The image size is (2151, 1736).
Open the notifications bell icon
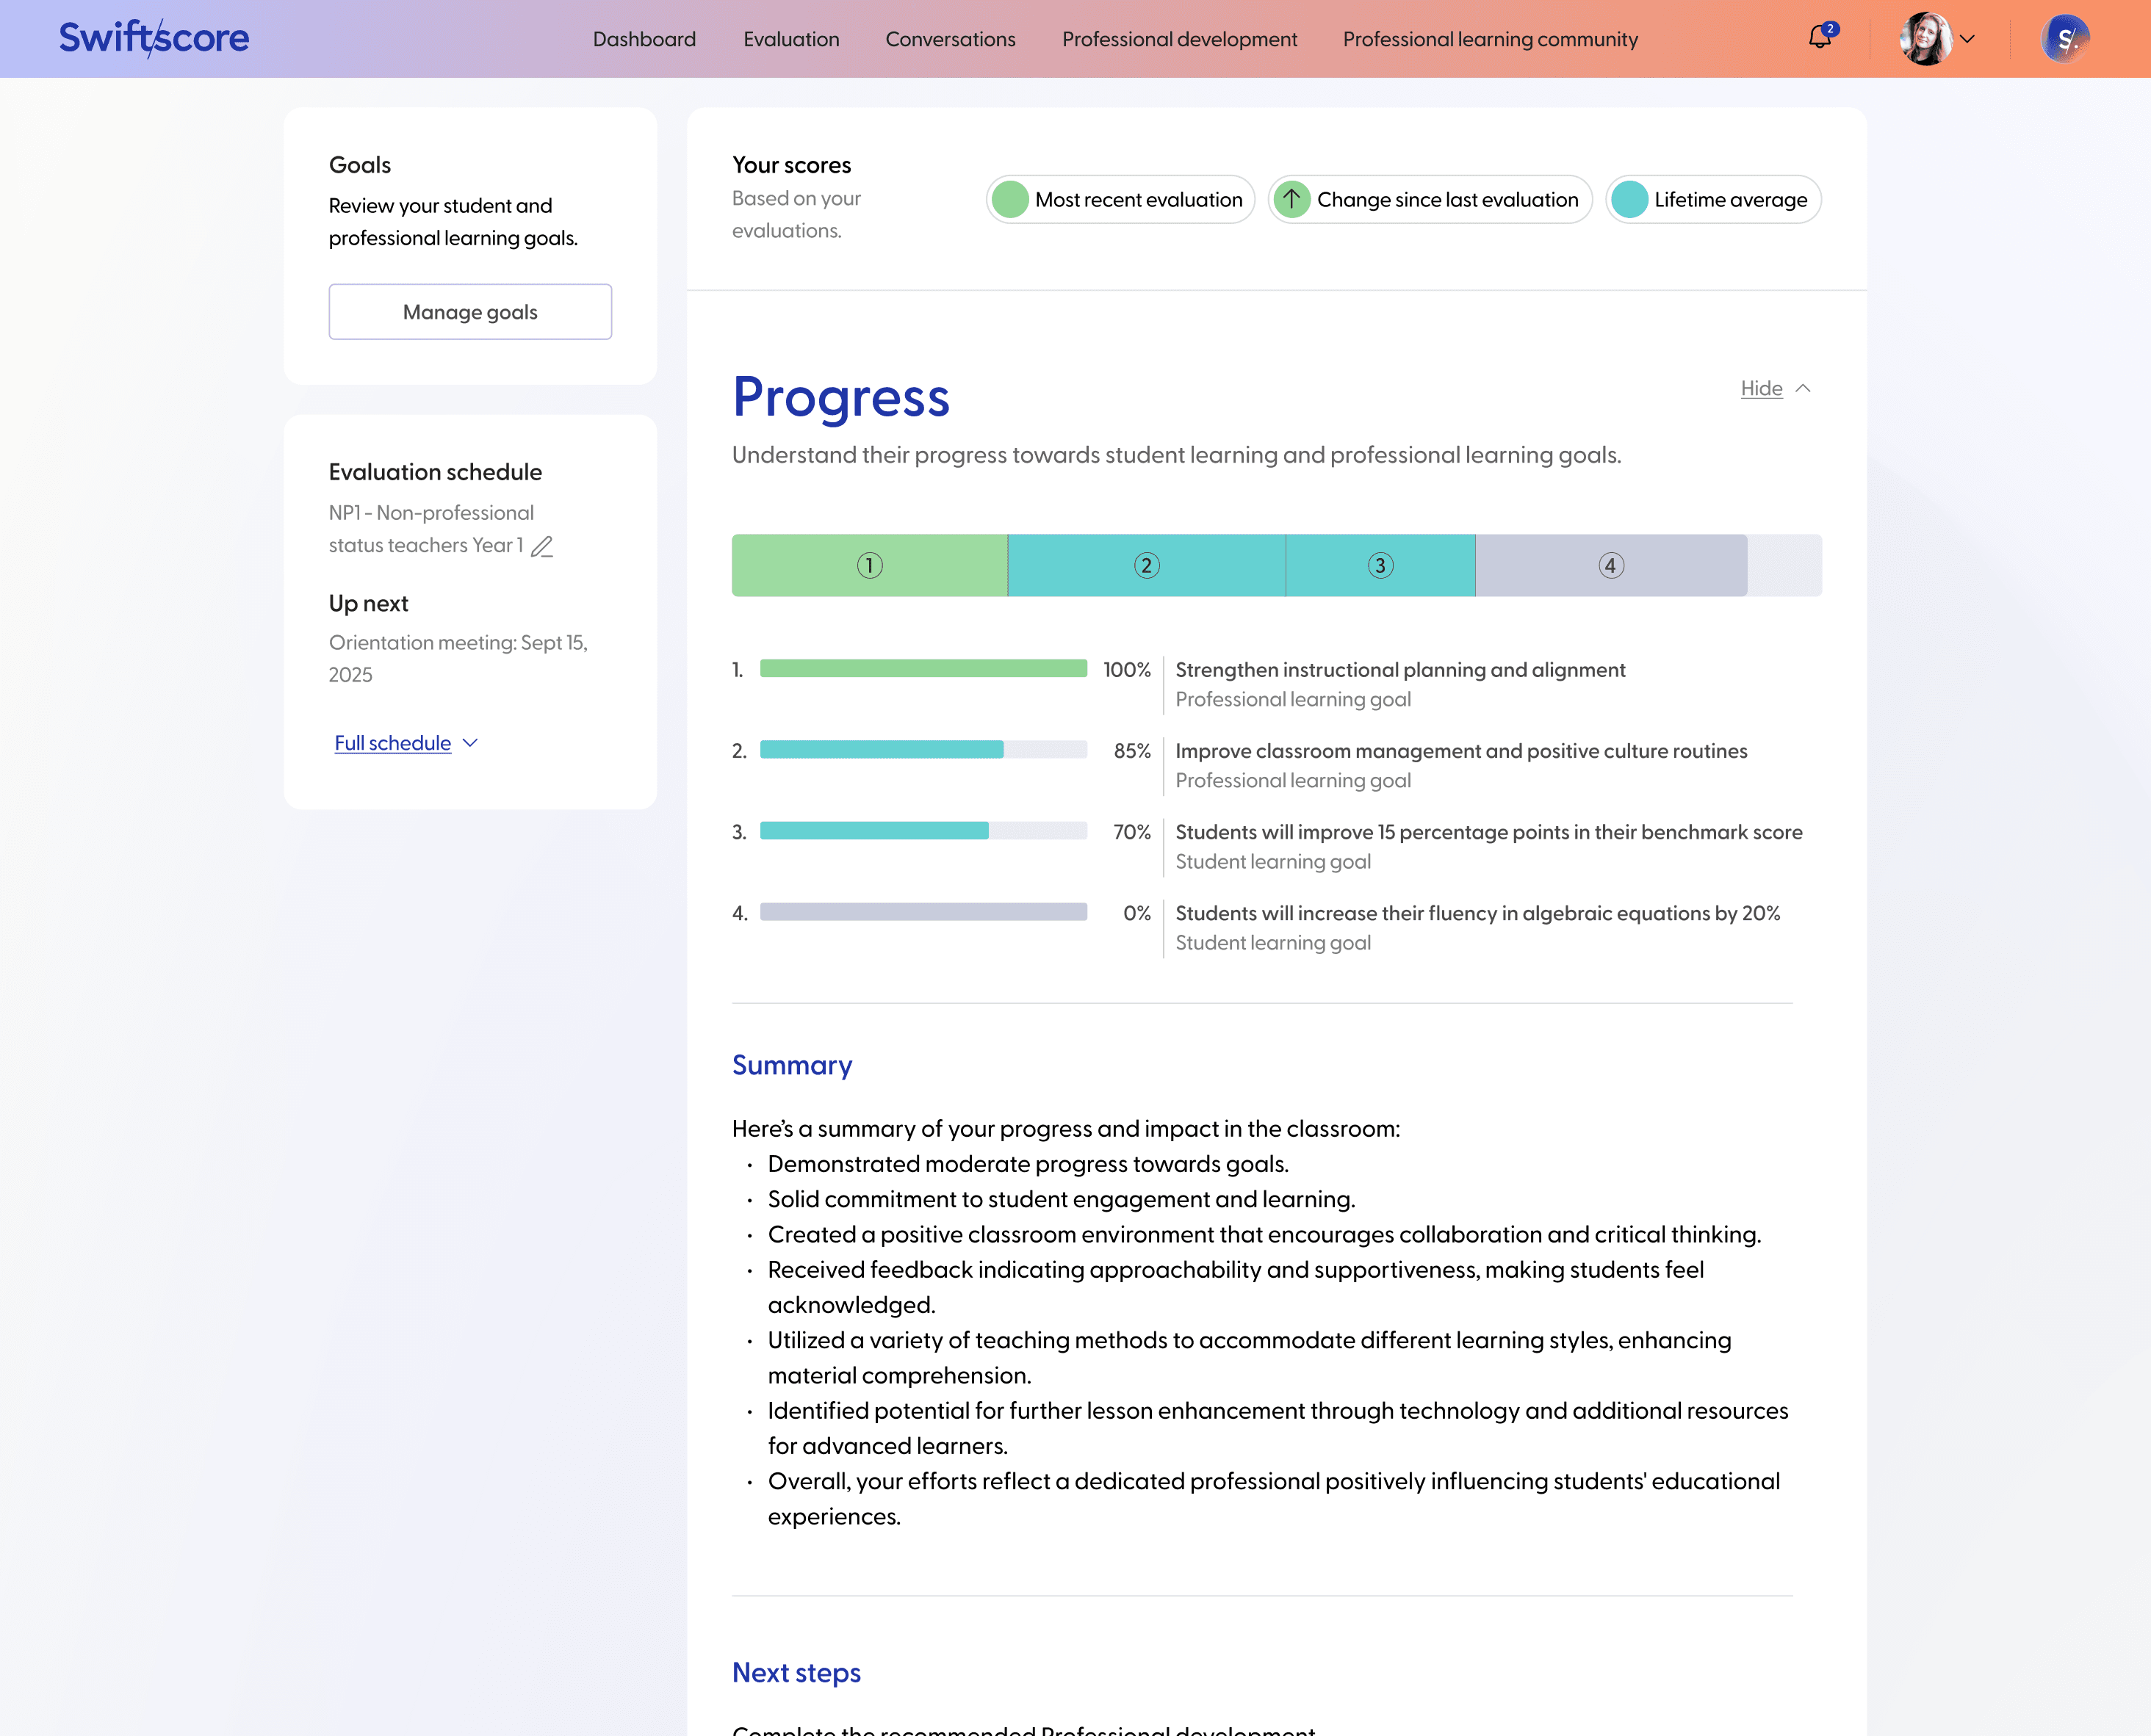1819,38
